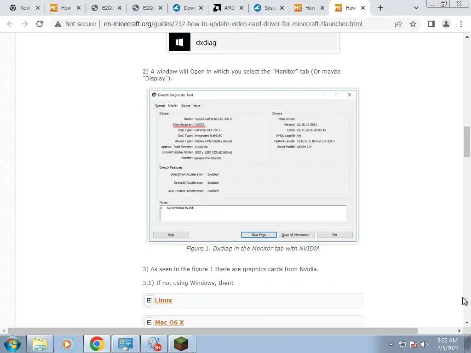Viewport: 471px width, 353px height.
Task: Click the vertical scrollbar down arrow
Action: 467,323
